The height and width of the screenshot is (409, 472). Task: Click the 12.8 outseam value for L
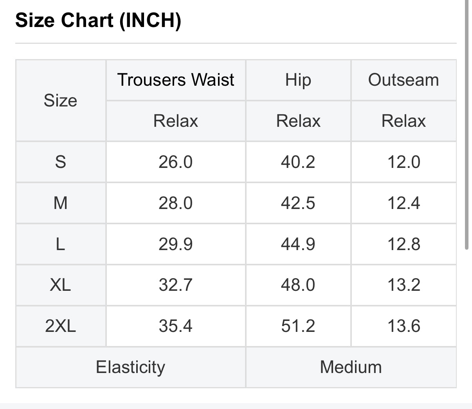pos(404,244)
